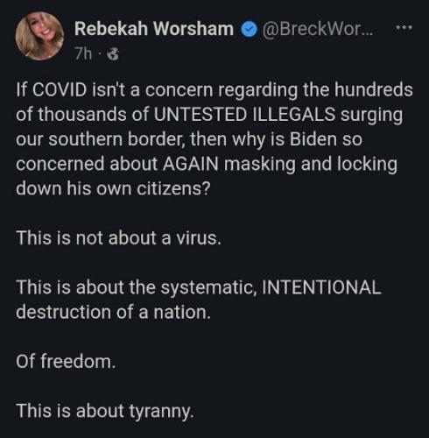Click the name Biden in the post
The width and height of the screenshot is (429, 438).
tap(313, 139)
